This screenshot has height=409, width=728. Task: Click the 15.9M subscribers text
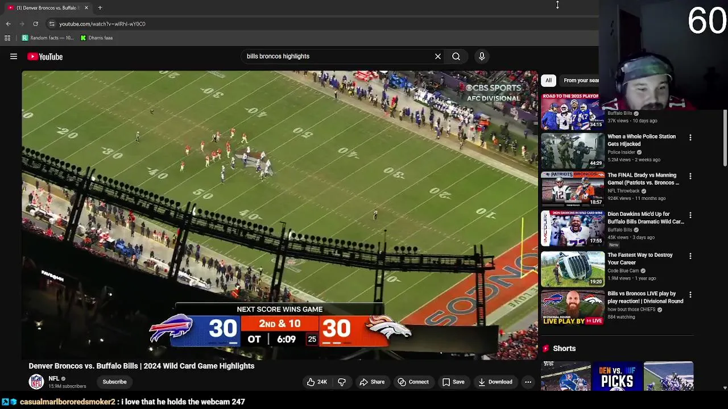tap(67, 386)
